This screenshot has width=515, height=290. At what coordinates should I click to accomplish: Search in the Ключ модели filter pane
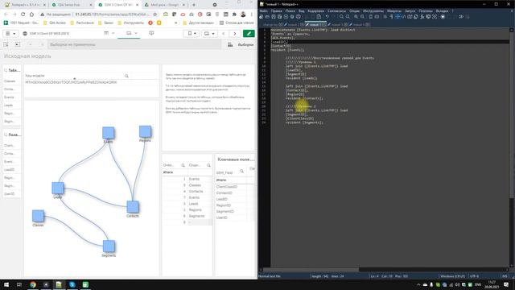[126, 76]
